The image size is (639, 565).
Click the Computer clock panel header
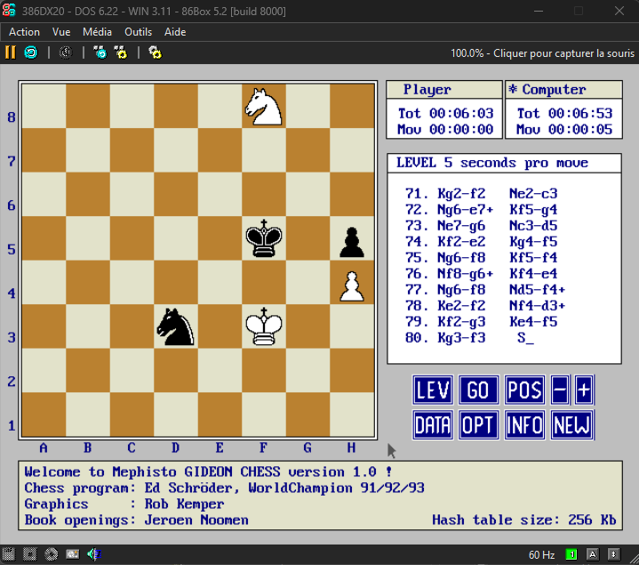click(x=564, y=90)
